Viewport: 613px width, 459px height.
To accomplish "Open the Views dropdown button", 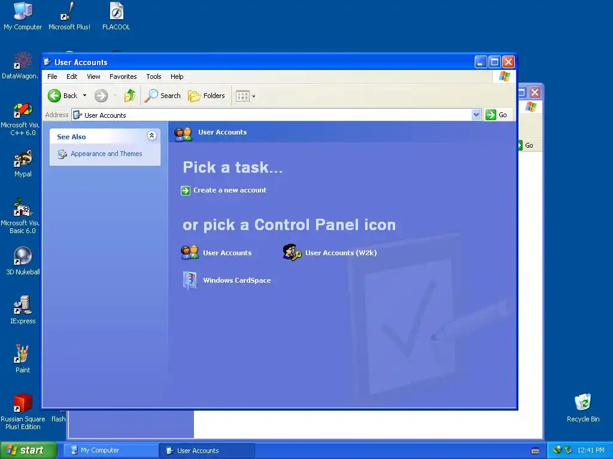I will click(245, 96).
